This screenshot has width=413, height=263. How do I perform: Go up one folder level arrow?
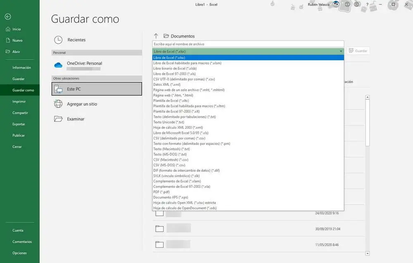156,36
